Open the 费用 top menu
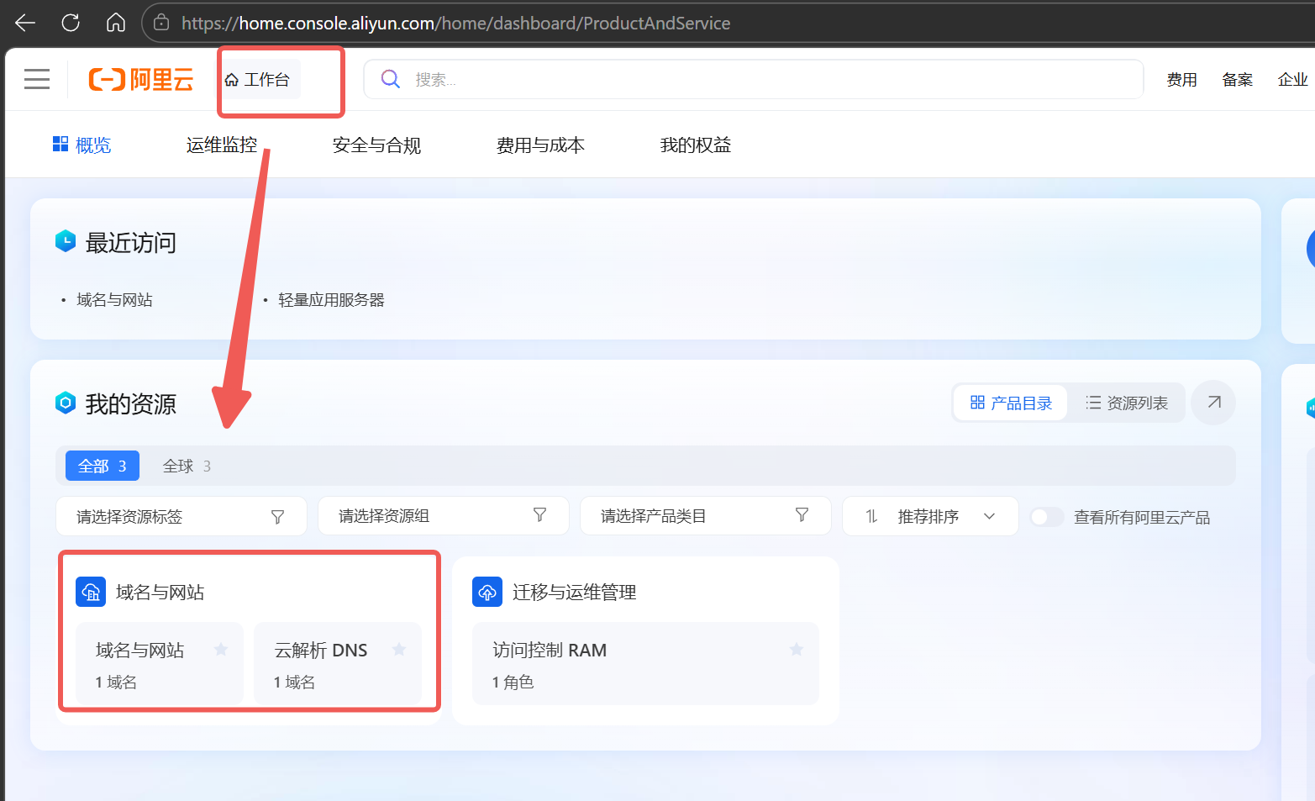This screenshot has height=801, width=1315. point(1181,80)
